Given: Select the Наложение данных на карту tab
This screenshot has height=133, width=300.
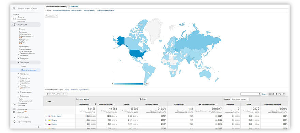Looking at the screenshot, I should pyautogui.click(x=57, y=7).
